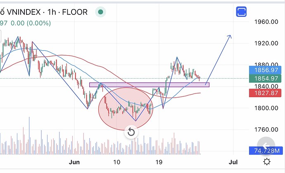Click the Jun date on time axis
The height and width of the screenshot is (173, 285).
tap(74, 162)
